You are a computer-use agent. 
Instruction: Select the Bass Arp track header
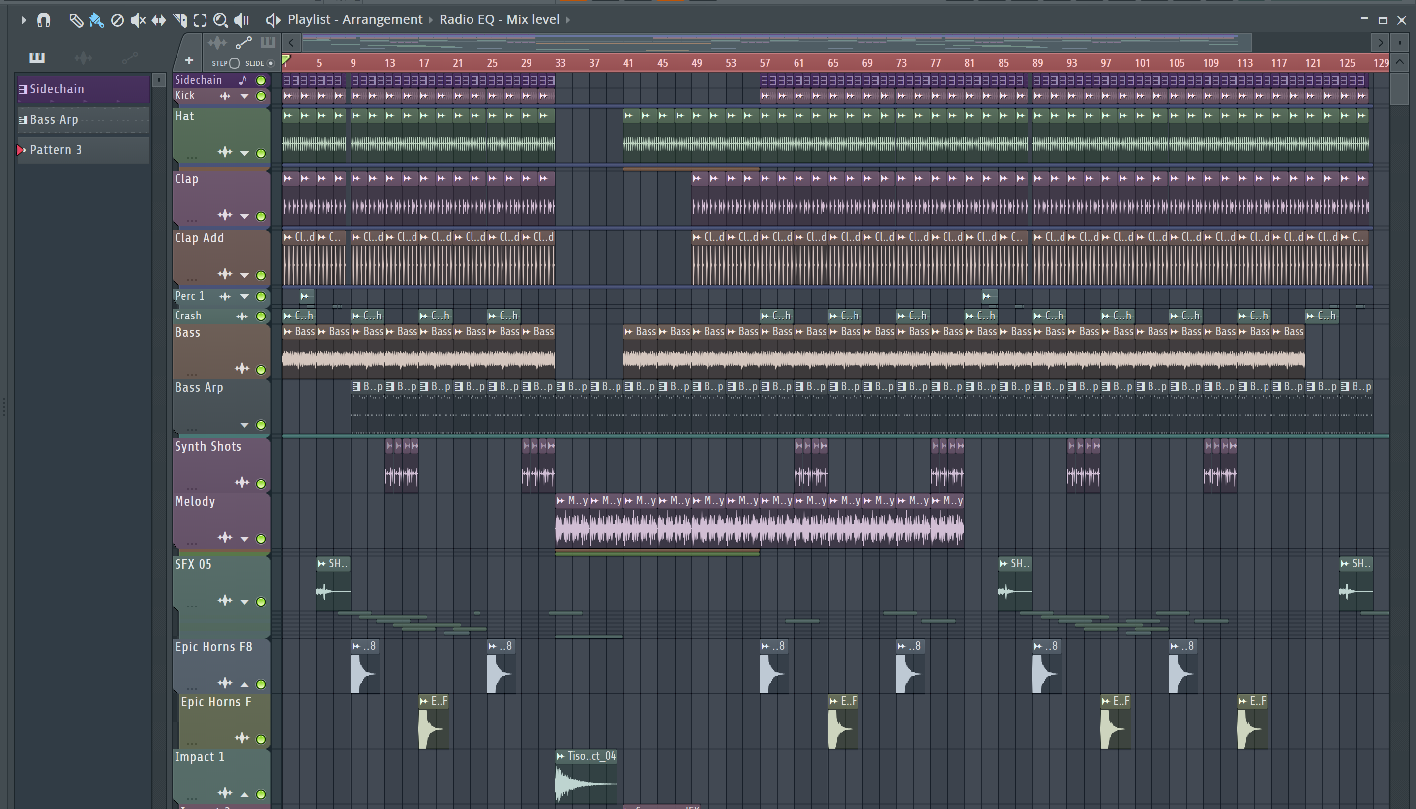(x=222, y=407)
